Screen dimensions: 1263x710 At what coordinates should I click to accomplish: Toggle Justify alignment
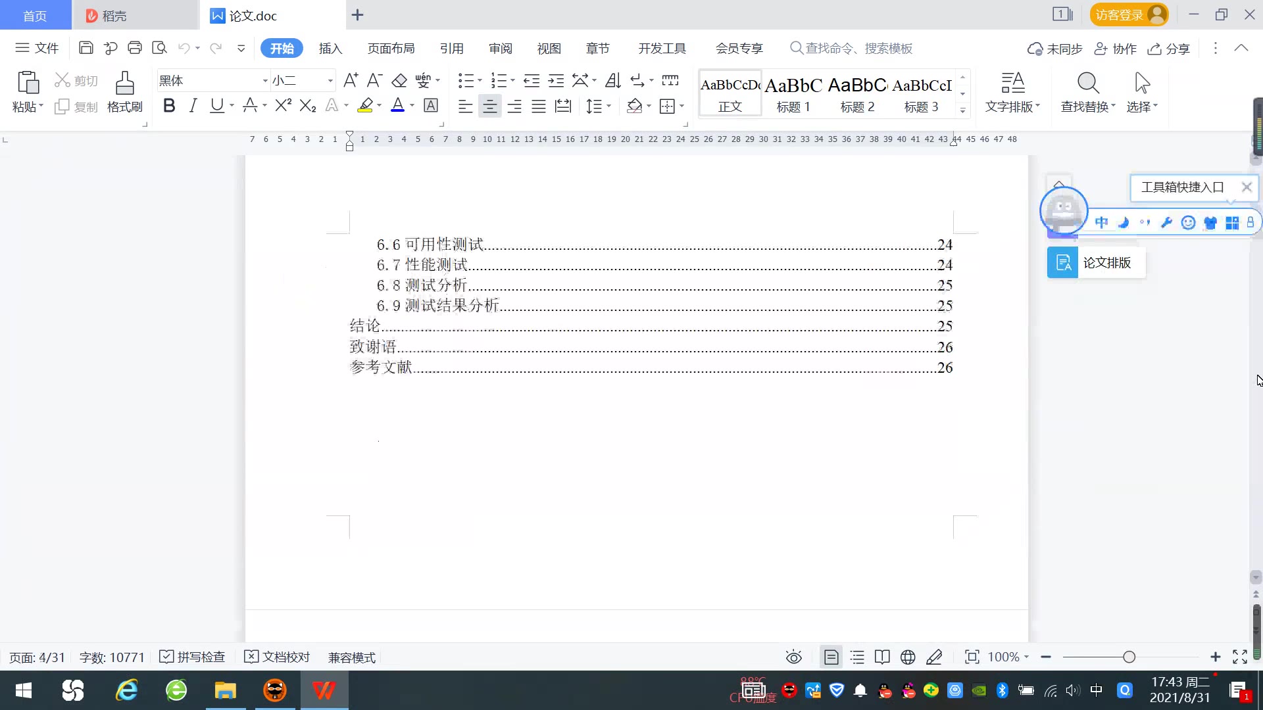(x=539, y=106)
